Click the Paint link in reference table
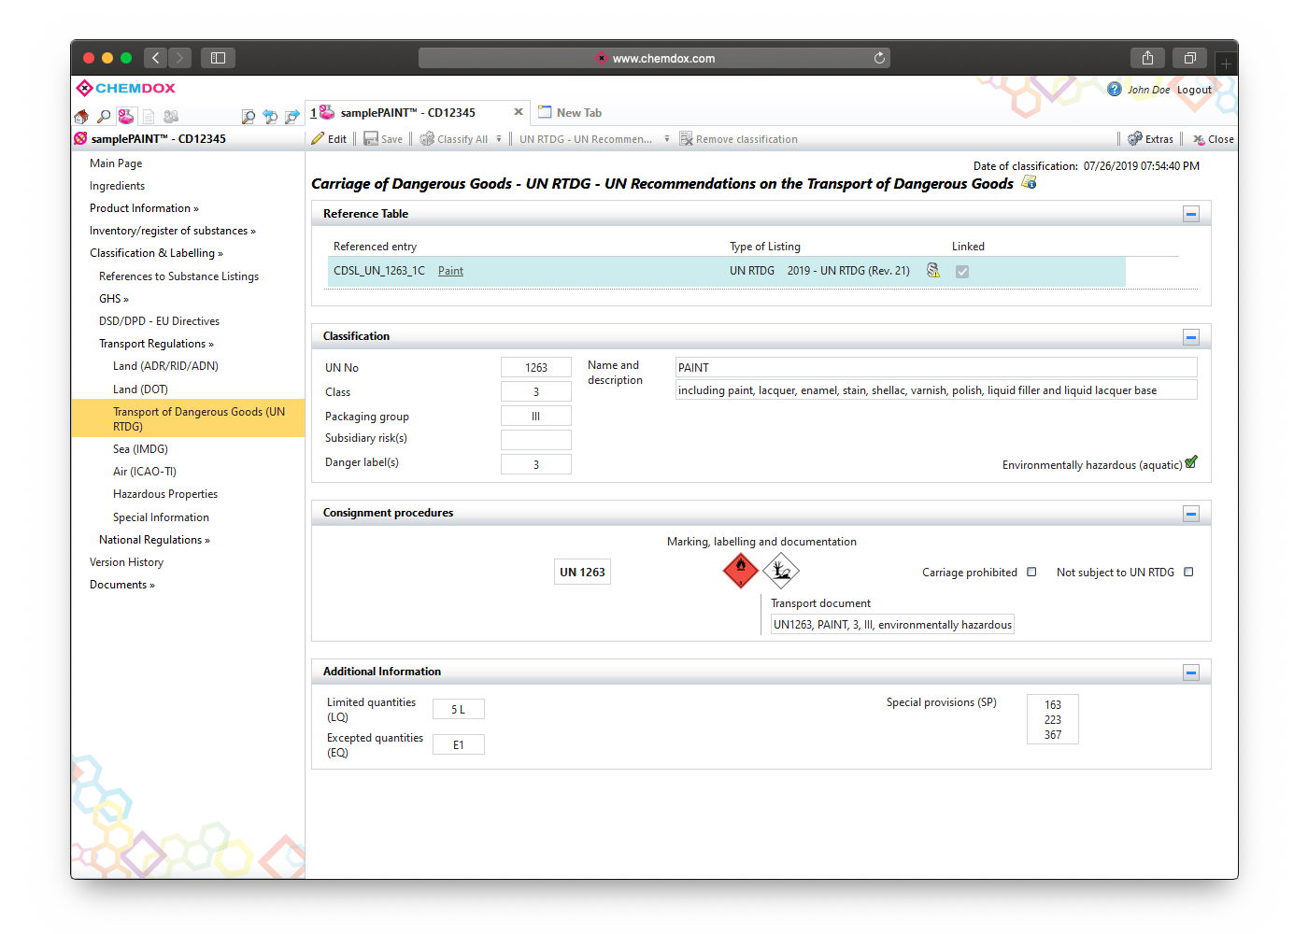 450,271
